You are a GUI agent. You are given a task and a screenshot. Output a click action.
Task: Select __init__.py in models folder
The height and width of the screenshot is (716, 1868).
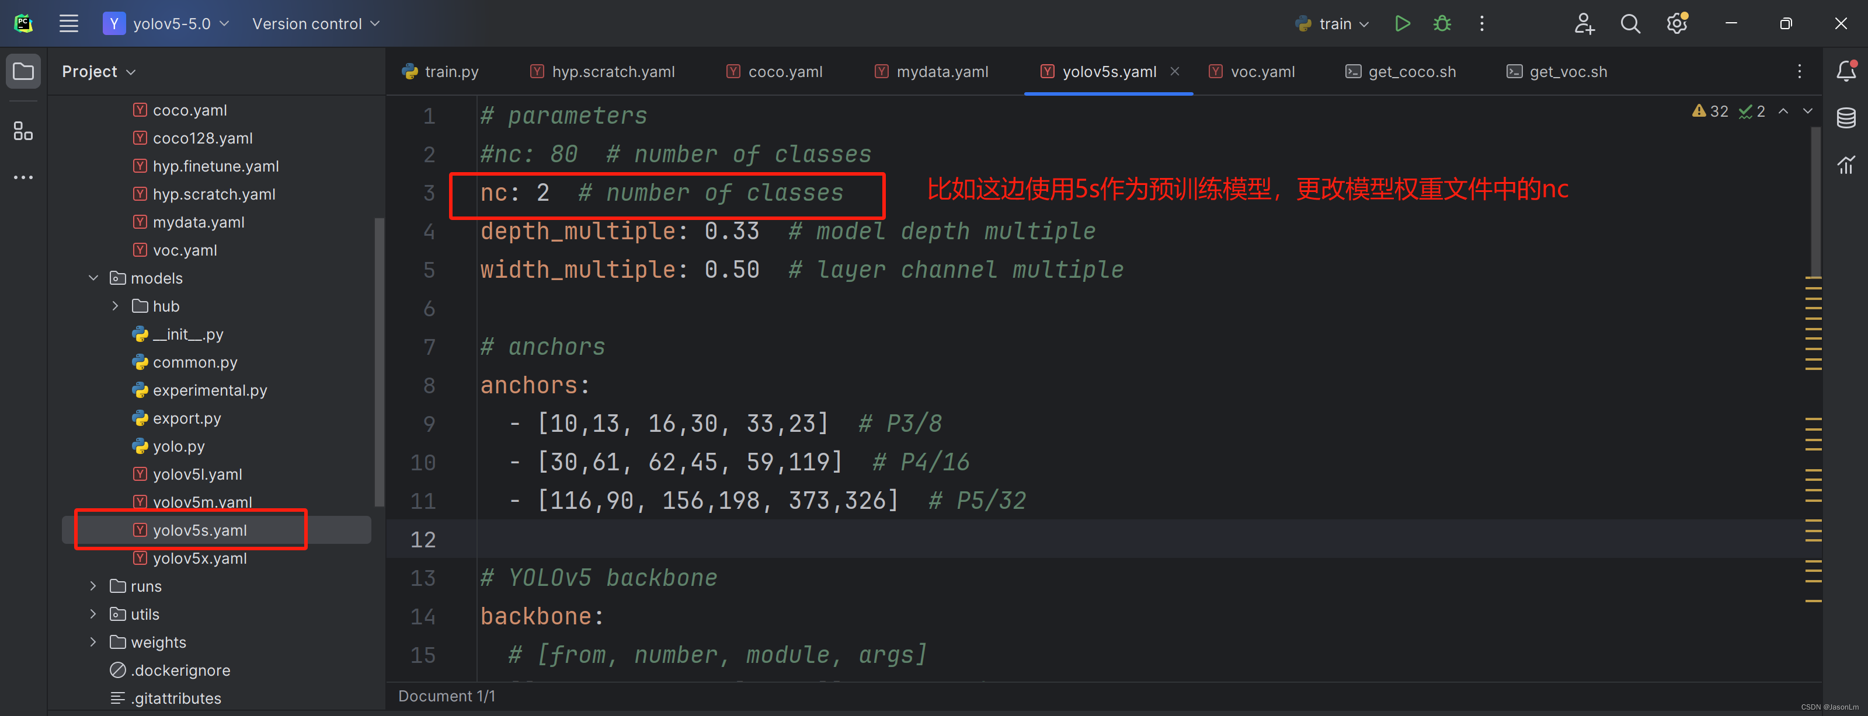click(x=187, y=334)
